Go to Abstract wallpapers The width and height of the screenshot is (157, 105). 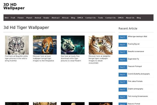click(55, 18)
